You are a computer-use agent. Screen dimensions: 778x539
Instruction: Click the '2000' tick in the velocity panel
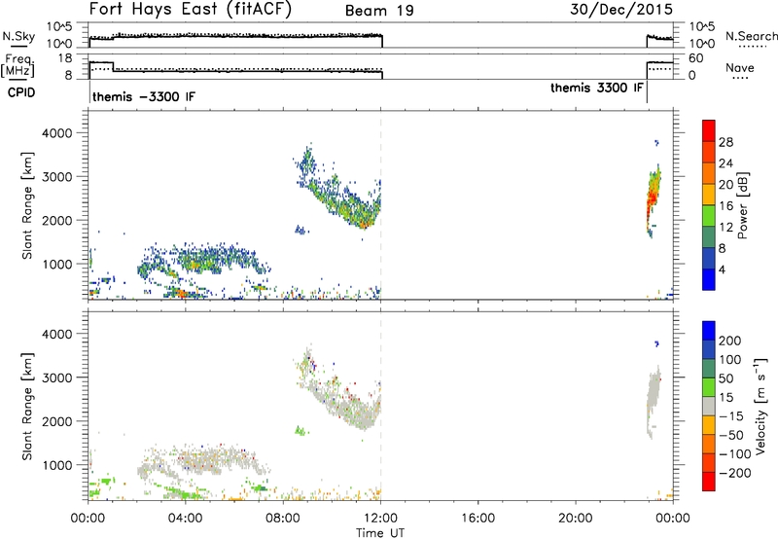click(57, 421)
